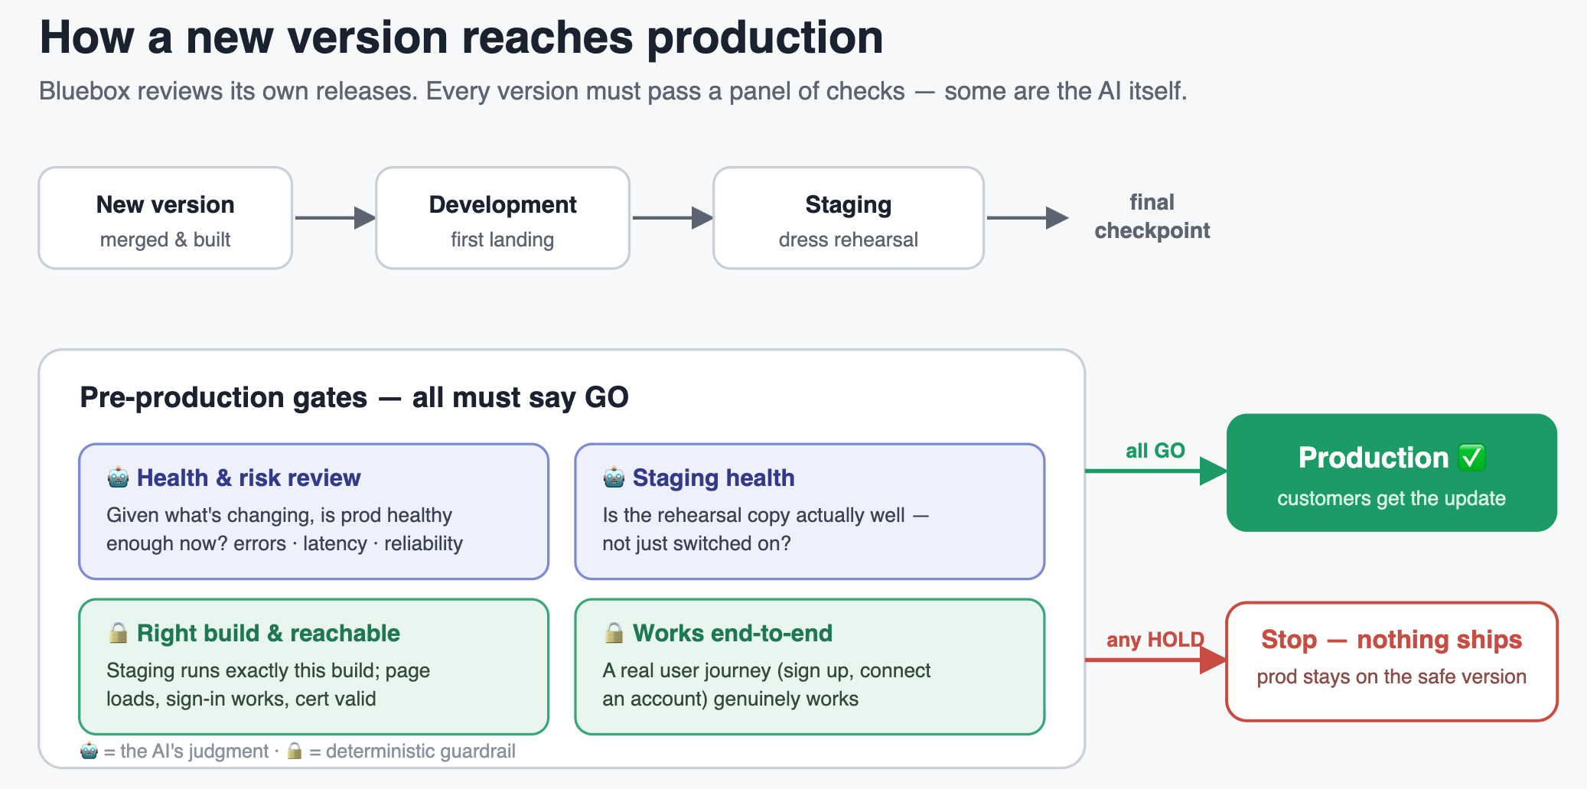Click the robot icon beside Health & risk review

click(x=118, y=478)
